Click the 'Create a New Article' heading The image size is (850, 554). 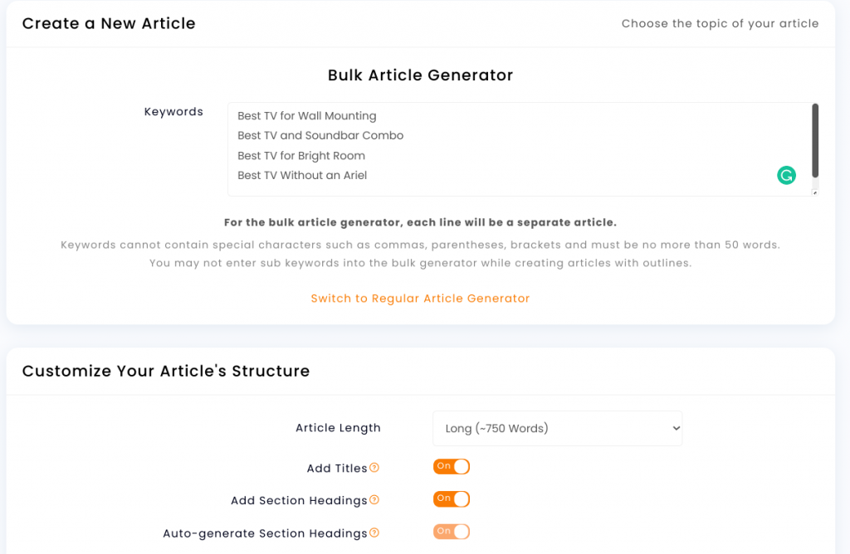click(x=109, y=23)
